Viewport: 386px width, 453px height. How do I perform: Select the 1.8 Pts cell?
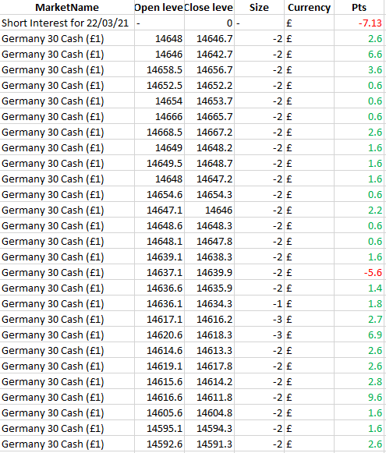coord(359,303)
